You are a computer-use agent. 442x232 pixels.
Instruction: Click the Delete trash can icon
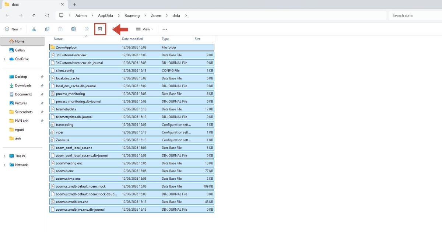point(100,29)
